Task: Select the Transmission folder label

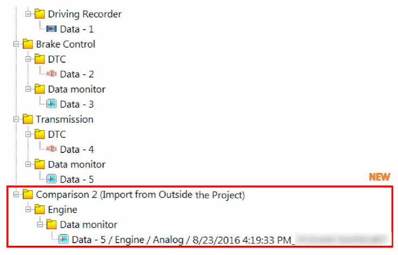Action: point(64,119)
